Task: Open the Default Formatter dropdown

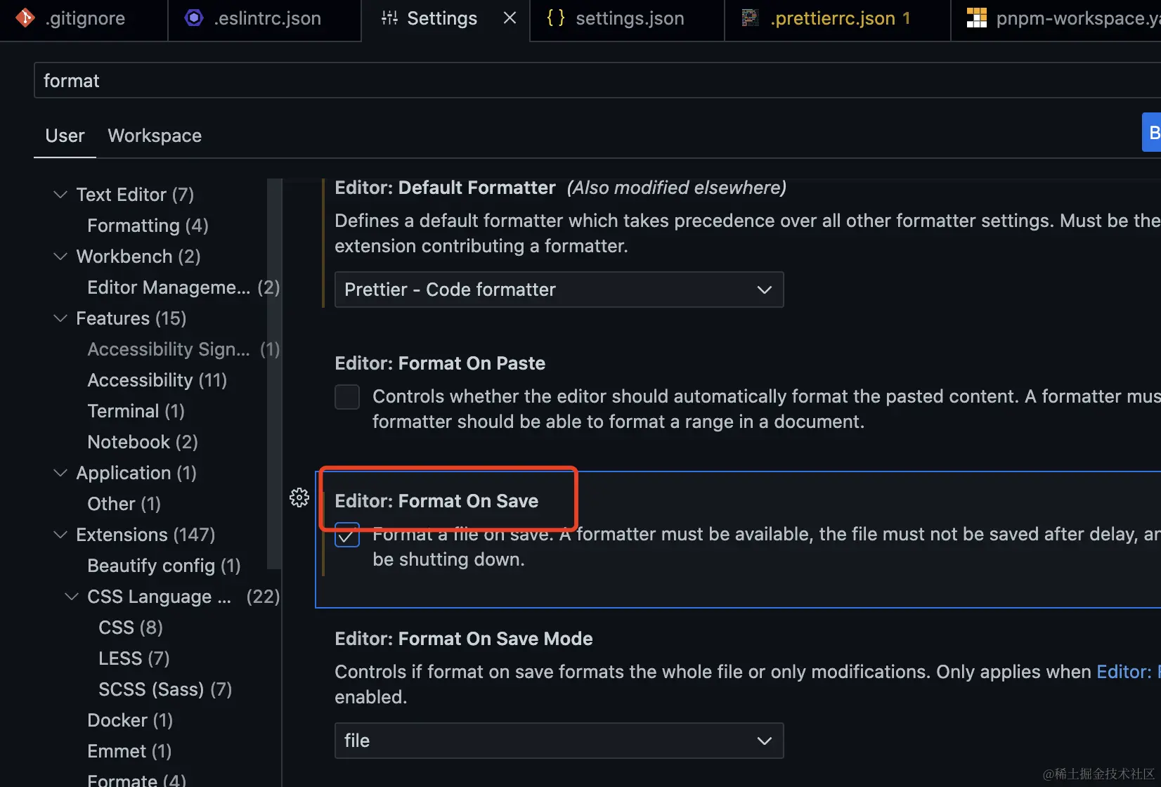Action: (559, 290)
